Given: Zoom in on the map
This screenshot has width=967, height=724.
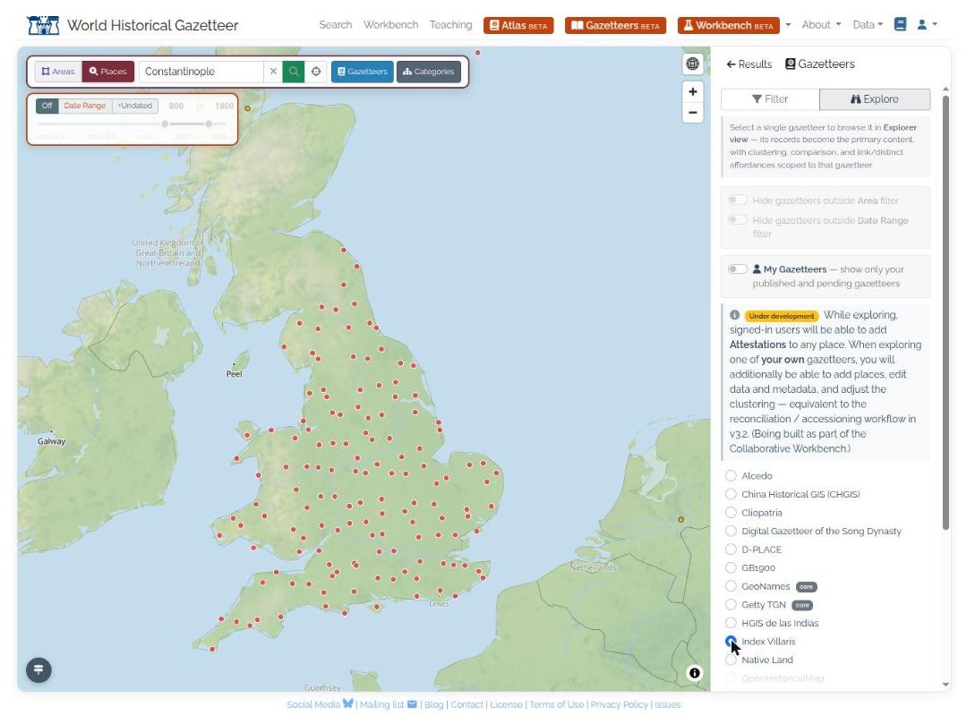Looking at the screenshot, I should (692, 92).
